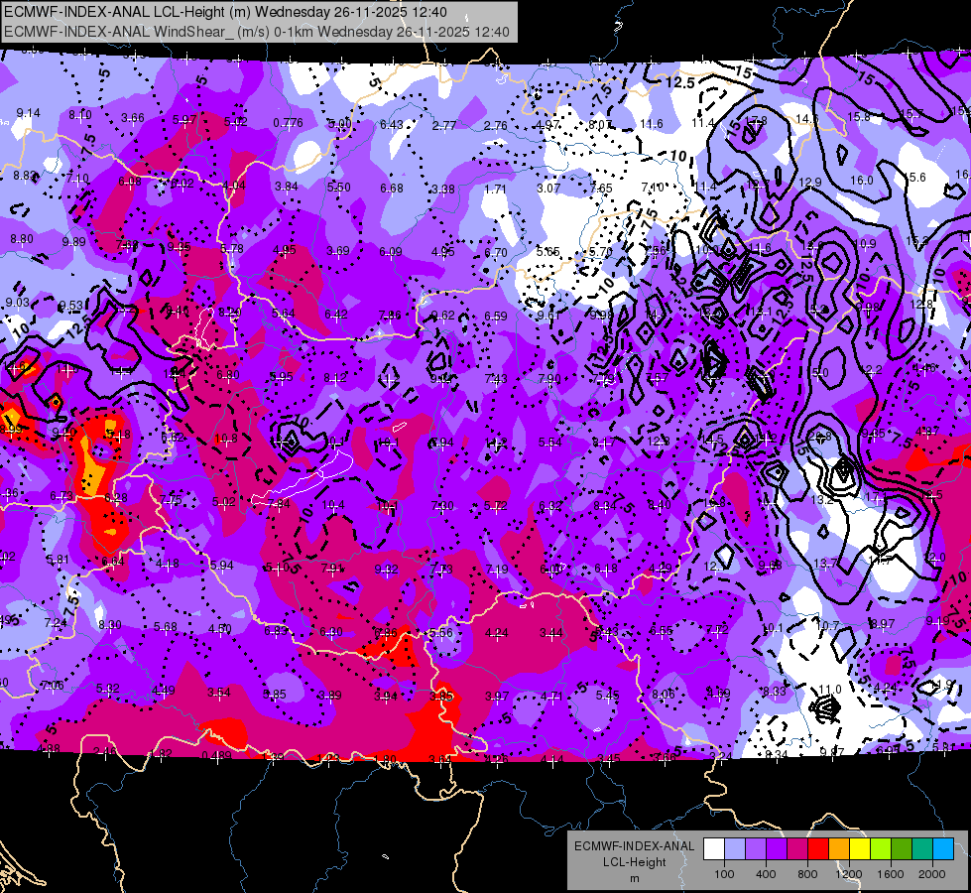Click grid value 2.77
The width and height of the screenshot is (971, 893).
pyautogui.click(x=444, y=125)
